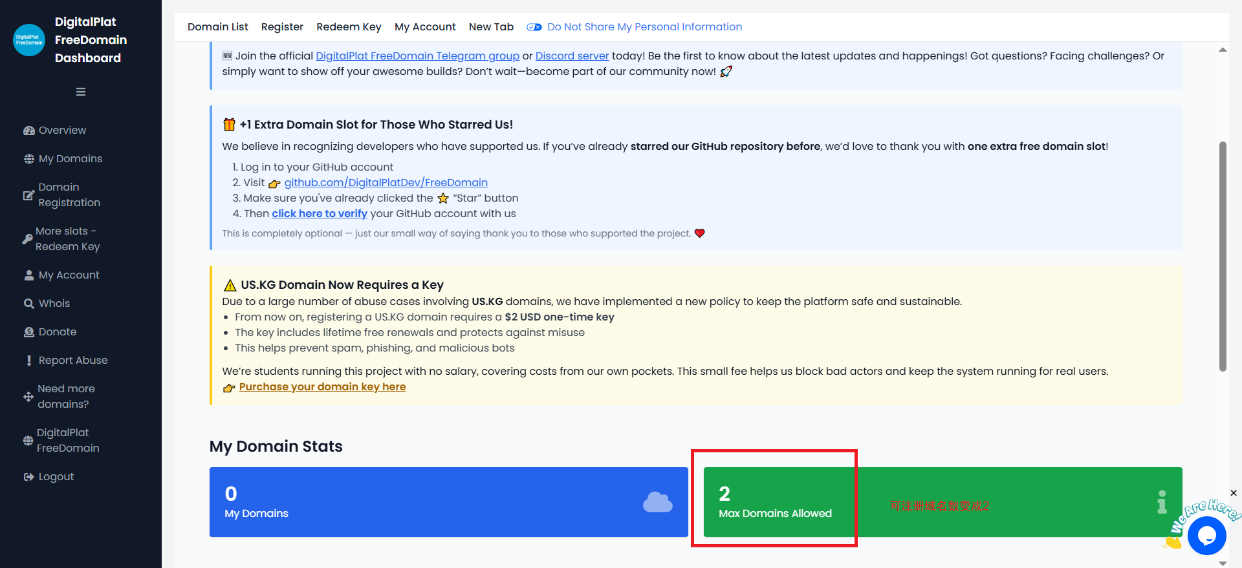Follow 'Purchase your domain key here' link
The width and height of the screenshot is (1242, 568).
pos(322,387)
